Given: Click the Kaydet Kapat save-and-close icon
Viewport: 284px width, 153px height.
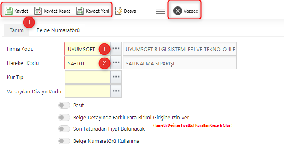Looking at the screenshot, I should [x=38, y=11].
